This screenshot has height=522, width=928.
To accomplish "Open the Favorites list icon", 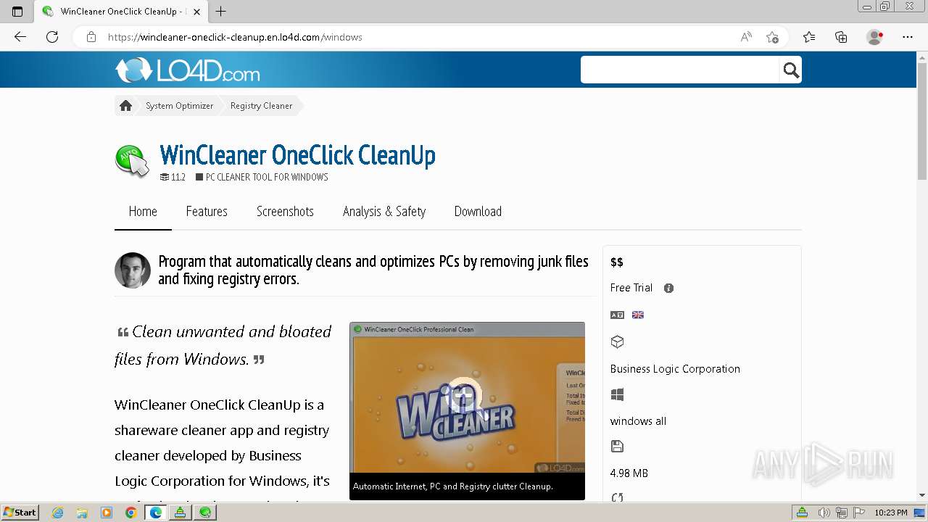I will click(809, 37).
